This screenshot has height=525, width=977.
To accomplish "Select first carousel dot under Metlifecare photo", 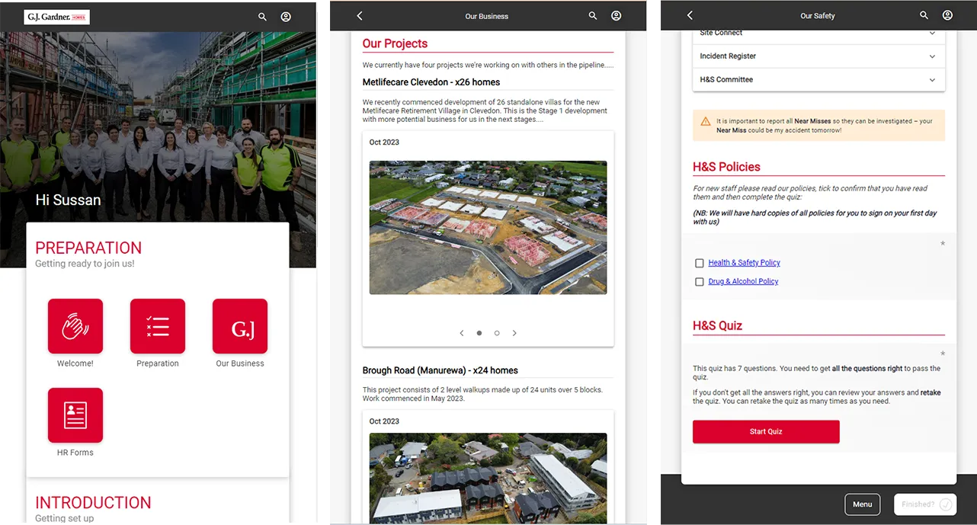I will pyautogui.click(x=479, y=333).
